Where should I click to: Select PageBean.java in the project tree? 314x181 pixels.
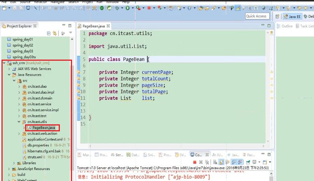click(x=44, y=128)
